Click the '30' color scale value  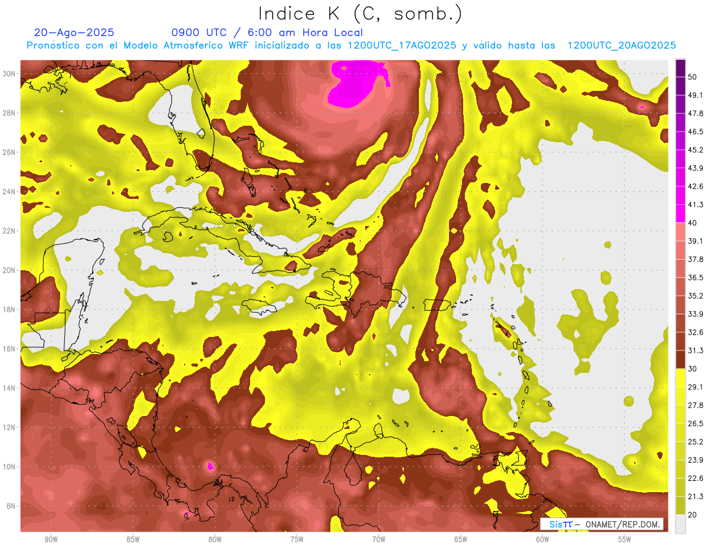pyautogui.click(x=692, y=369)
